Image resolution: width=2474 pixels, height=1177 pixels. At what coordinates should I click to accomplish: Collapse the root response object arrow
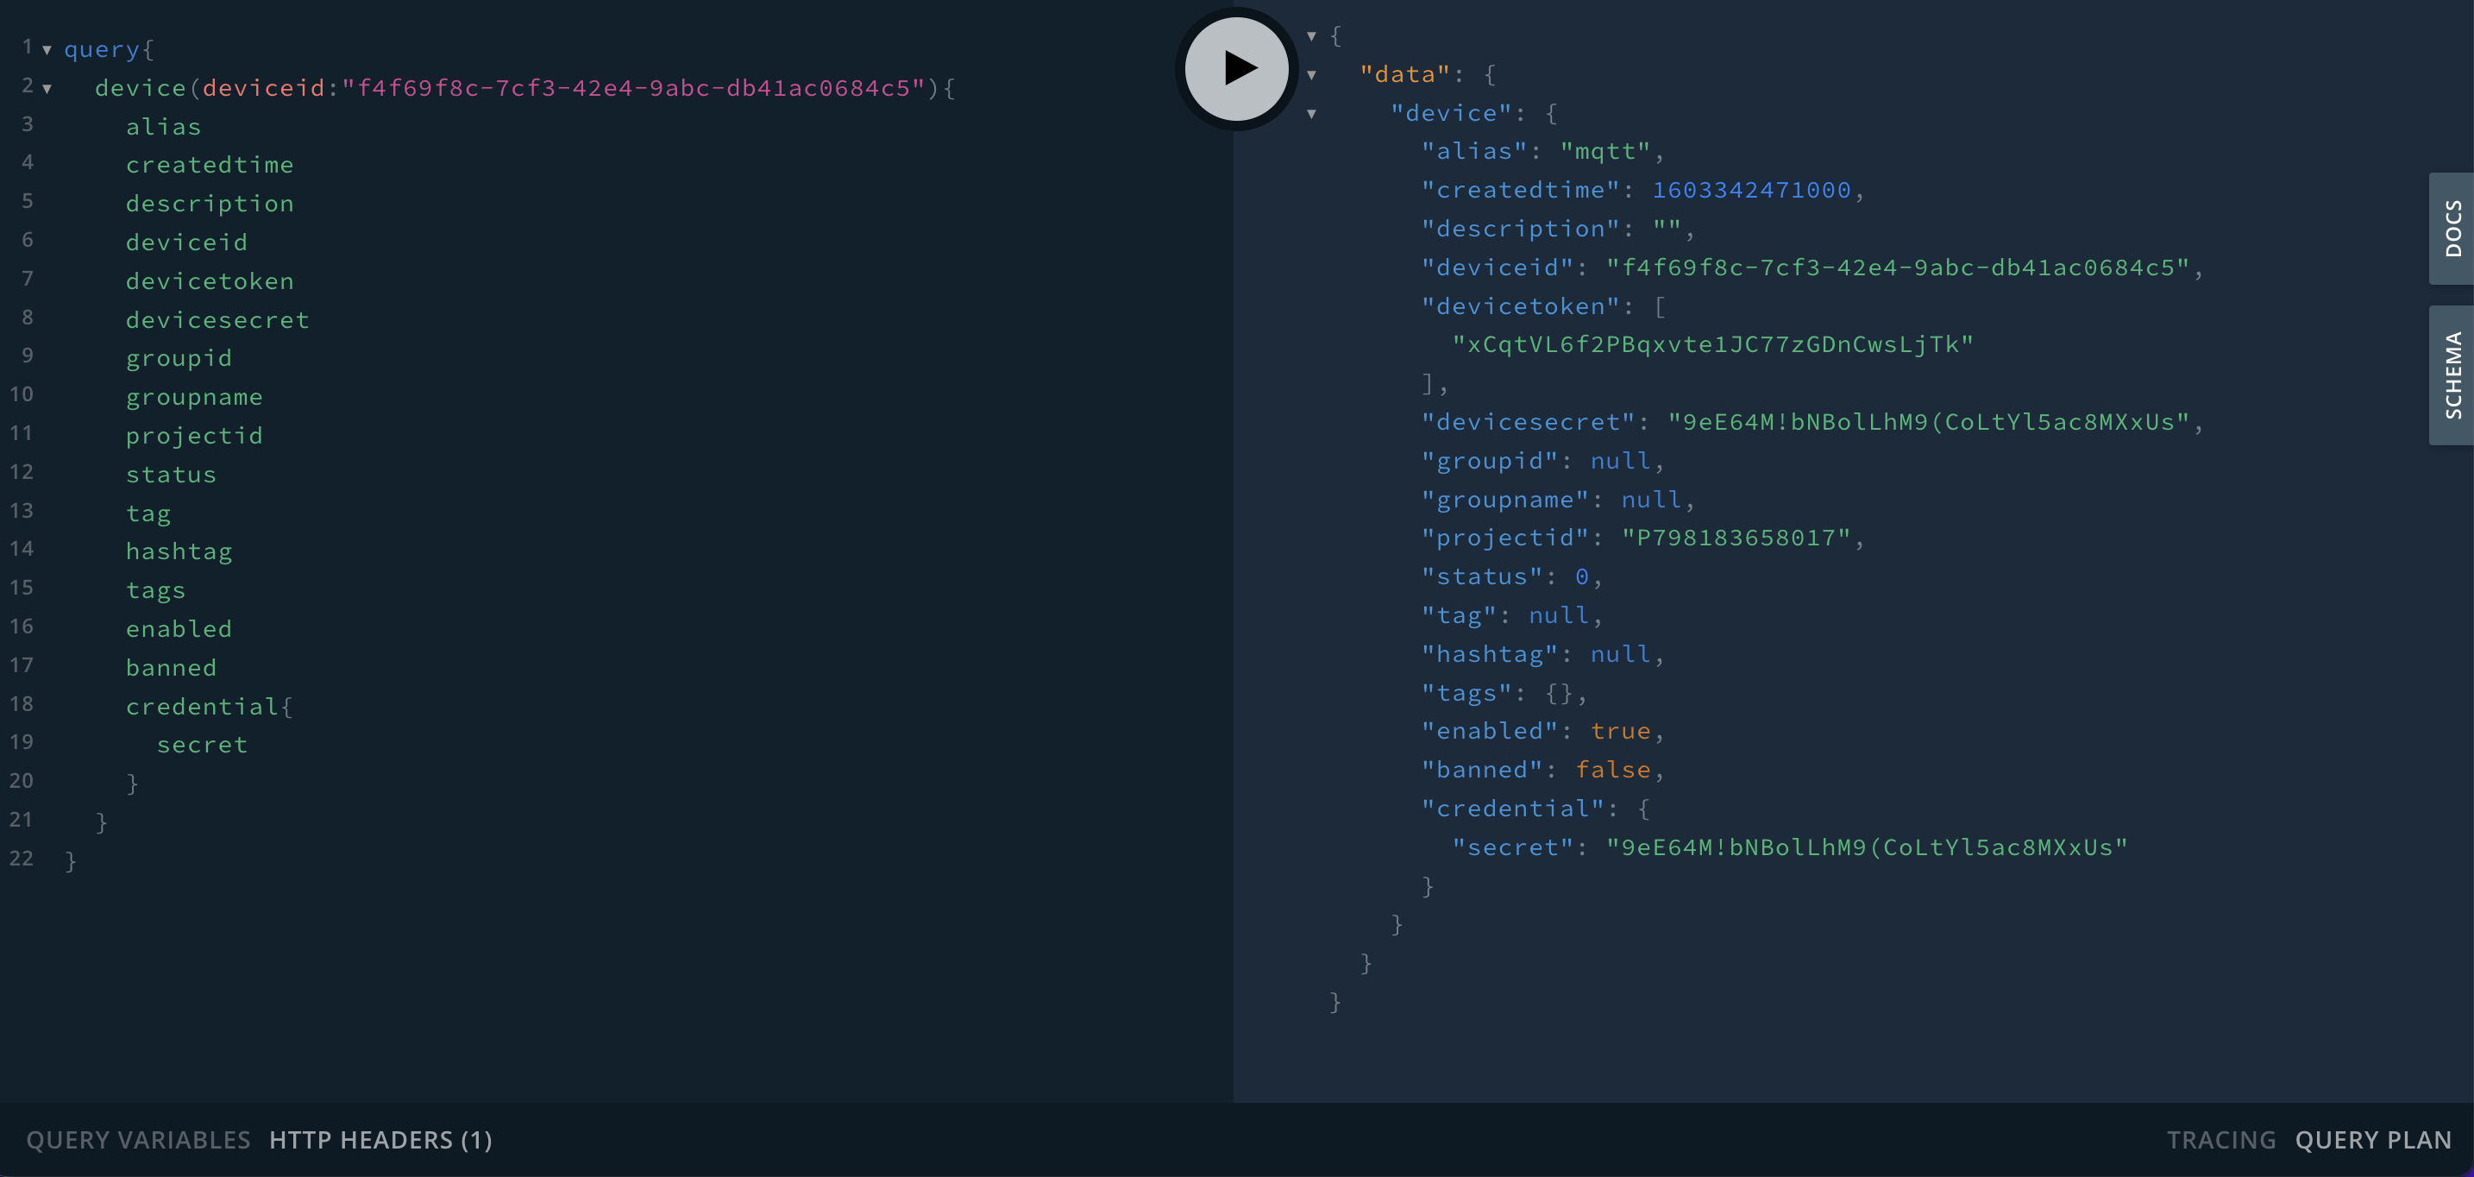[x=1311, y=36]
